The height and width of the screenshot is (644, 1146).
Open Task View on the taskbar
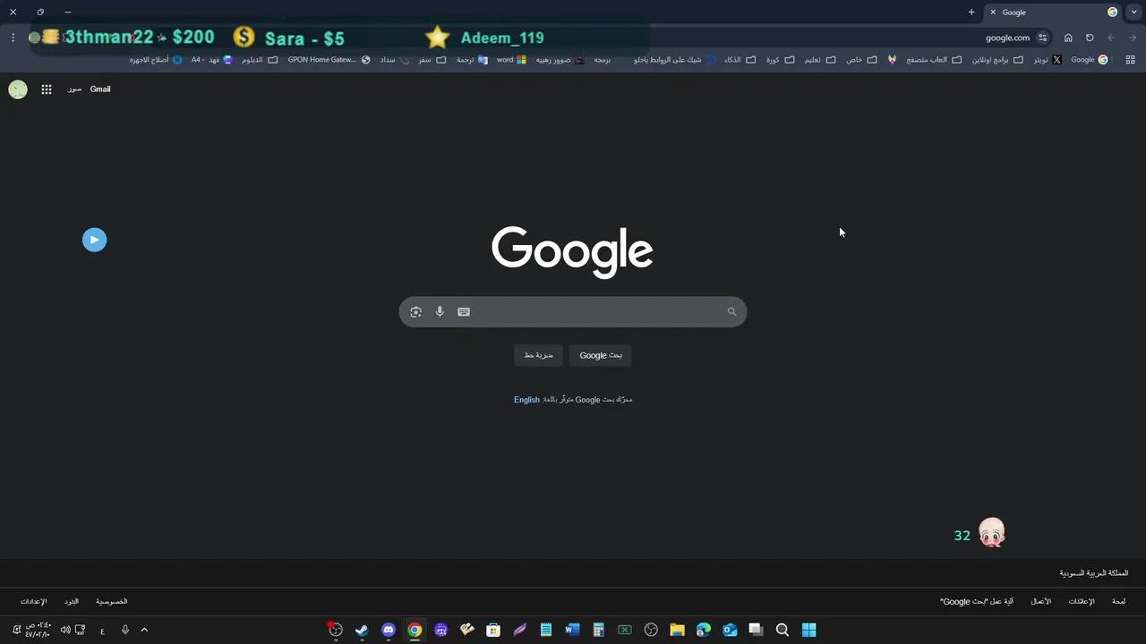[x=756, y=630]
